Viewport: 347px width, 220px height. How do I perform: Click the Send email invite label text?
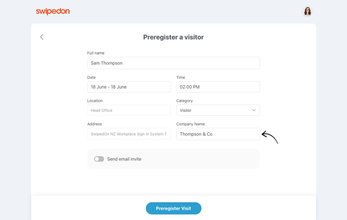coord(124,159)
